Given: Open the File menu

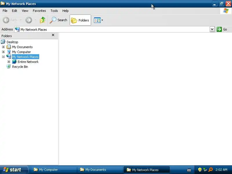Looking at the screenshot, I should (5, 11).
